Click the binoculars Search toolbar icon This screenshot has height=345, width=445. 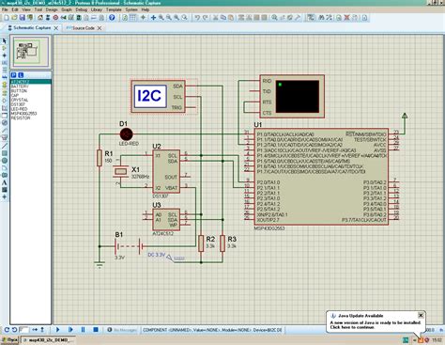coord(321,18)
